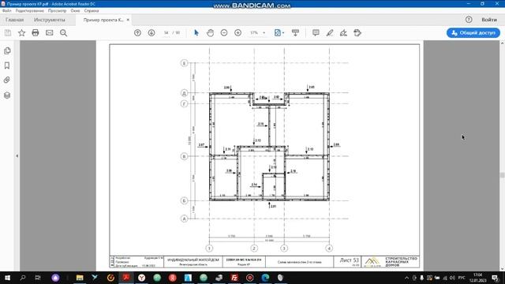Viewport: 505px width, 284px height.
Task: Open FileZilla from taskbar
Action: click(x=234, y=278)
